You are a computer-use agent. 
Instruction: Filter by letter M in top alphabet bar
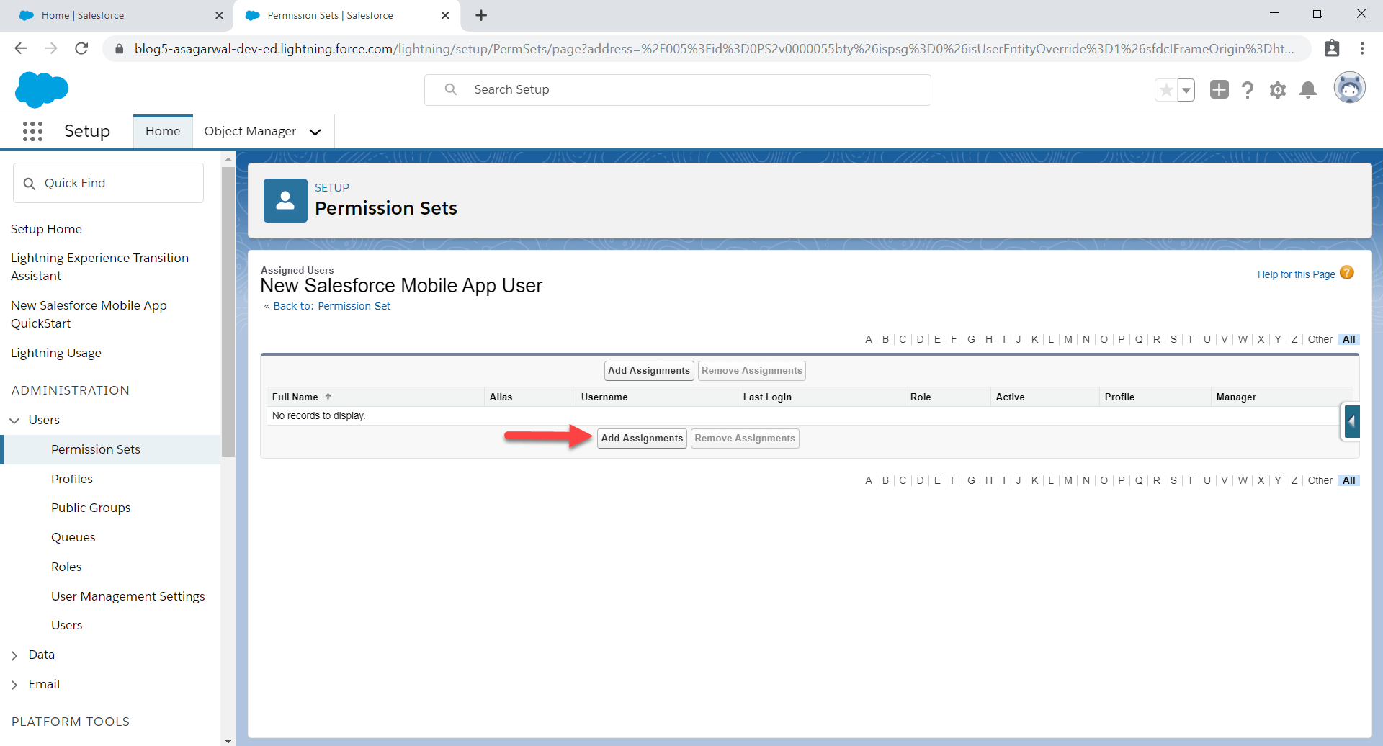[x=1068, y=339]
